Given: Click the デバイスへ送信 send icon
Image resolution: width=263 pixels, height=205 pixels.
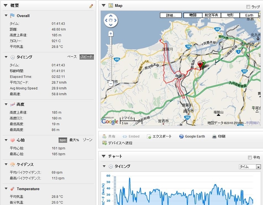Looking at the screenshot, I should click(x=105, y=143).
